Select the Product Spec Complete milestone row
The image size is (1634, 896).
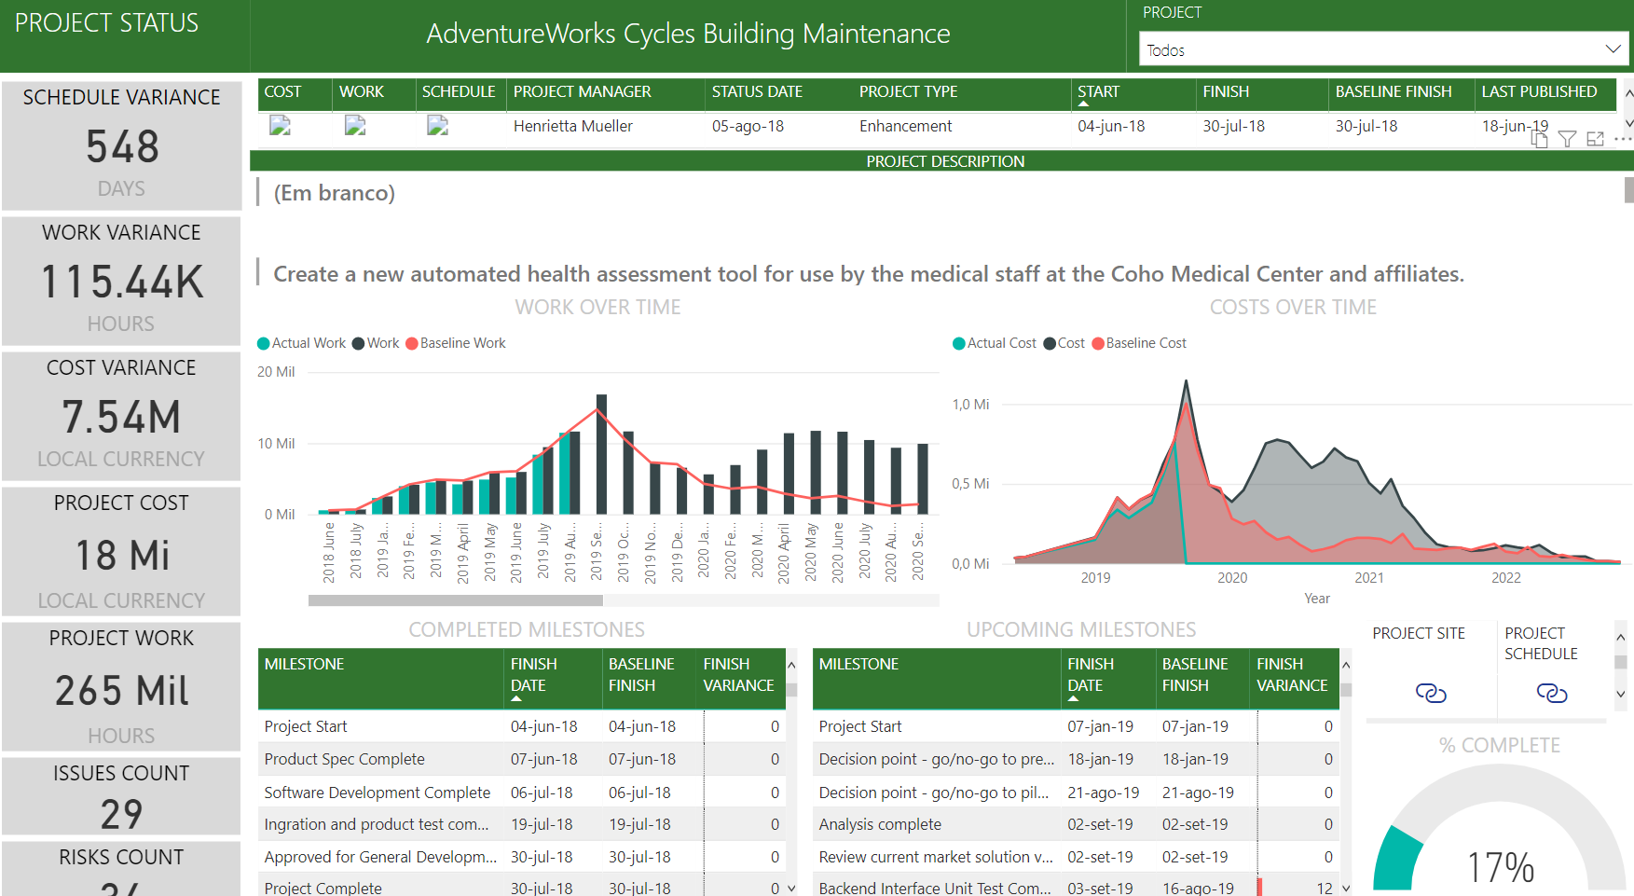click(521, 759)
